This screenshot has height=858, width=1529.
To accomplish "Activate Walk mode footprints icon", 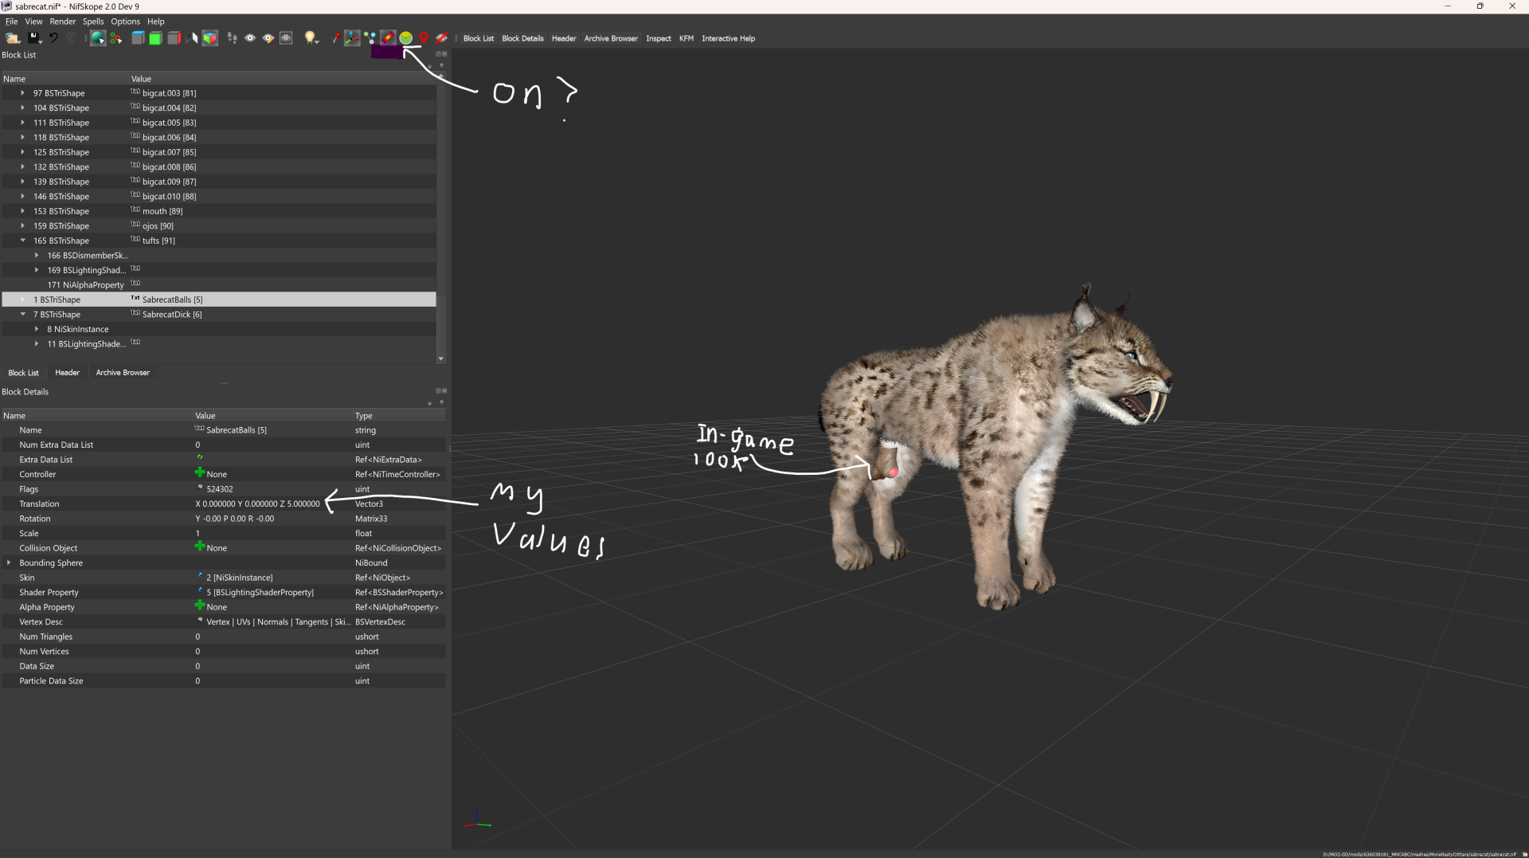I will tap(232, 37).
